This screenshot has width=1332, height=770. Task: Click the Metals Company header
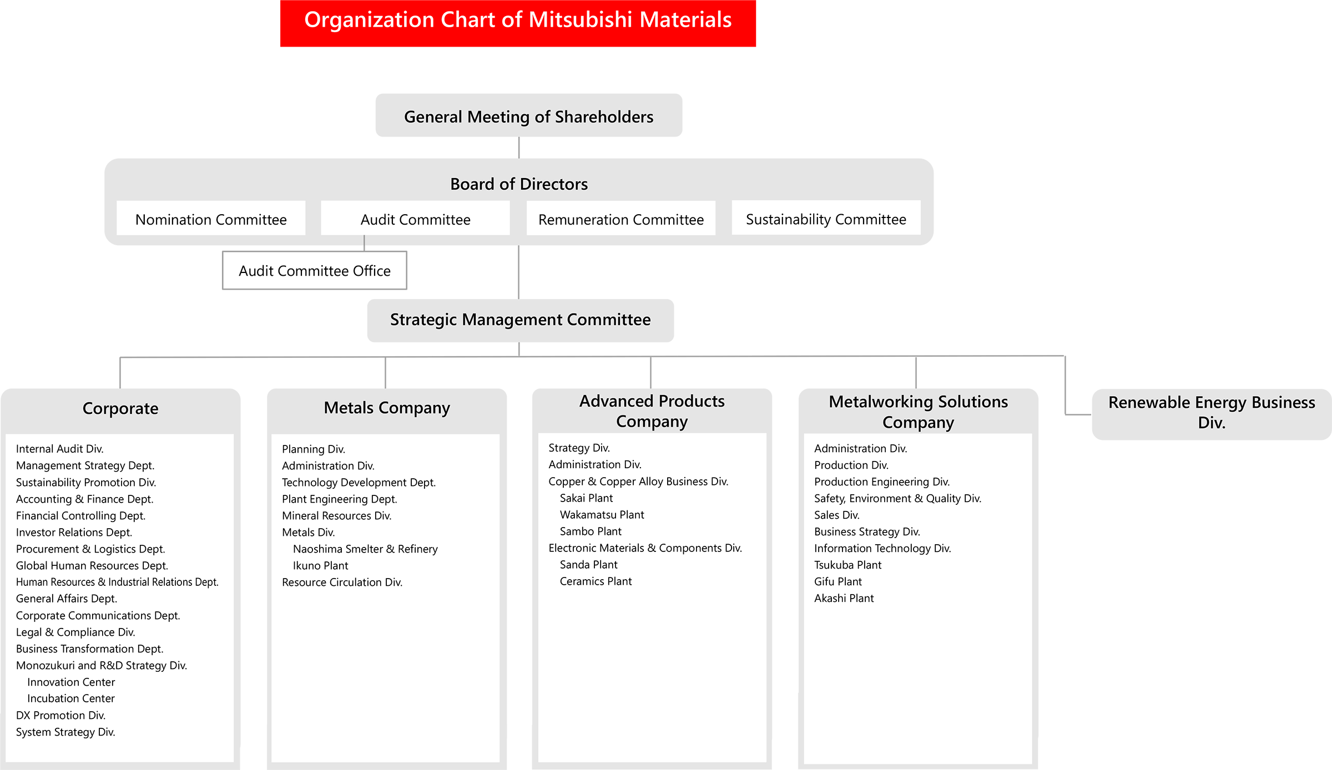(x=387, y=409)
